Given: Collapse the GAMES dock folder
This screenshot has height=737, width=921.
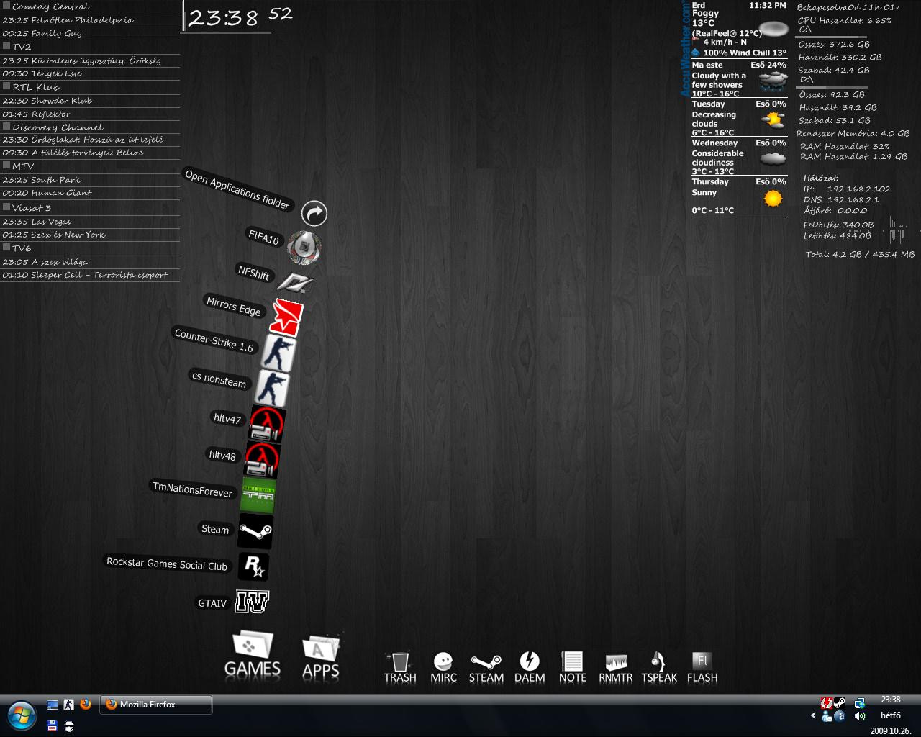Looking at the screenshot, I should point(253,654).
